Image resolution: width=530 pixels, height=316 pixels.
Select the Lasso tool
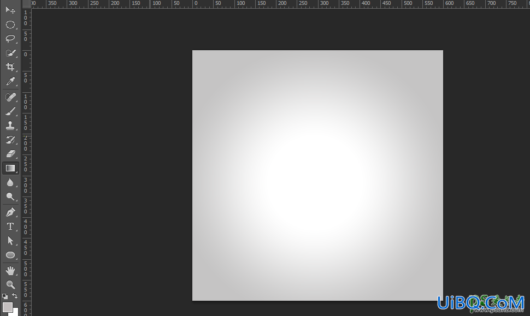point(10,39)
